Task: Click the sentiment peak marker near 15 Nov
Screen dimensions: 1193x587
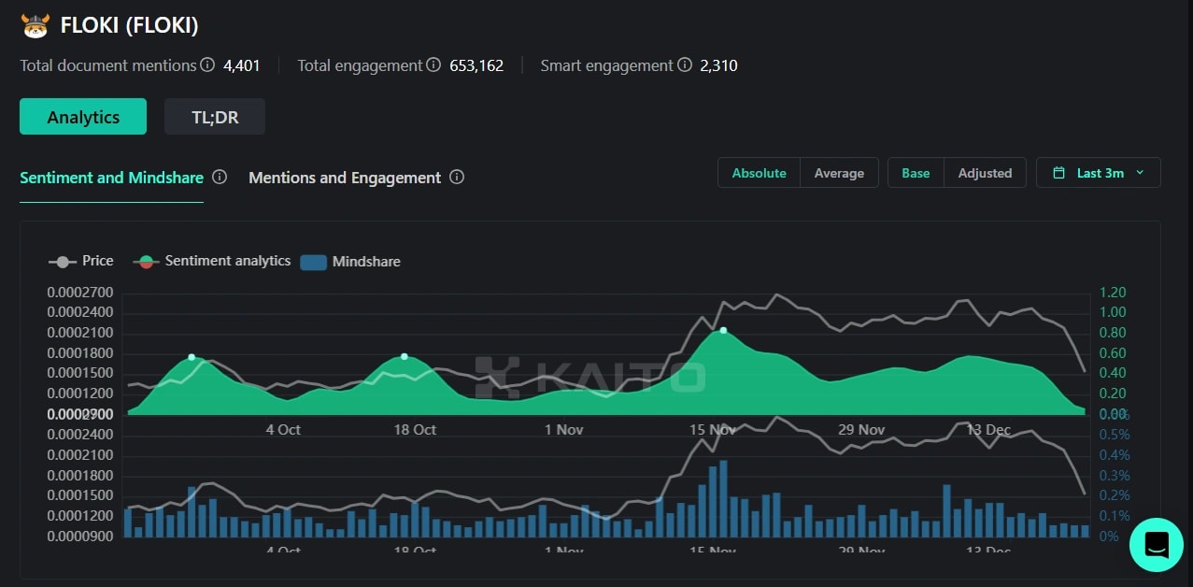Action: [x=723, y=330]
